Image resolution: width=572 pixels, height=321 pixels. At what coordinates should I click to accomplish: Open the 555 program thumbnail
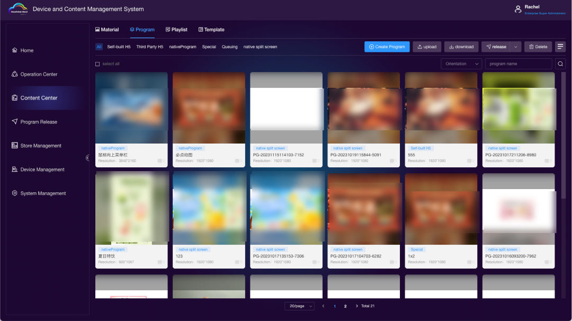(x=441, y=108)
